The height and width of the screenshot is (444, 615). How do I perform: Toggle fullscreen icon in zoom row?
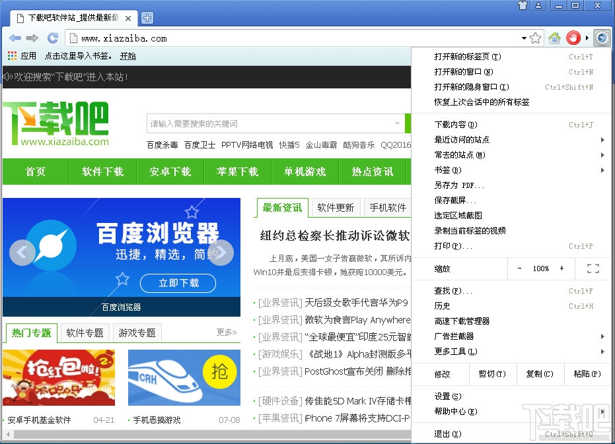pyautogui.click(x=593, y=269)
